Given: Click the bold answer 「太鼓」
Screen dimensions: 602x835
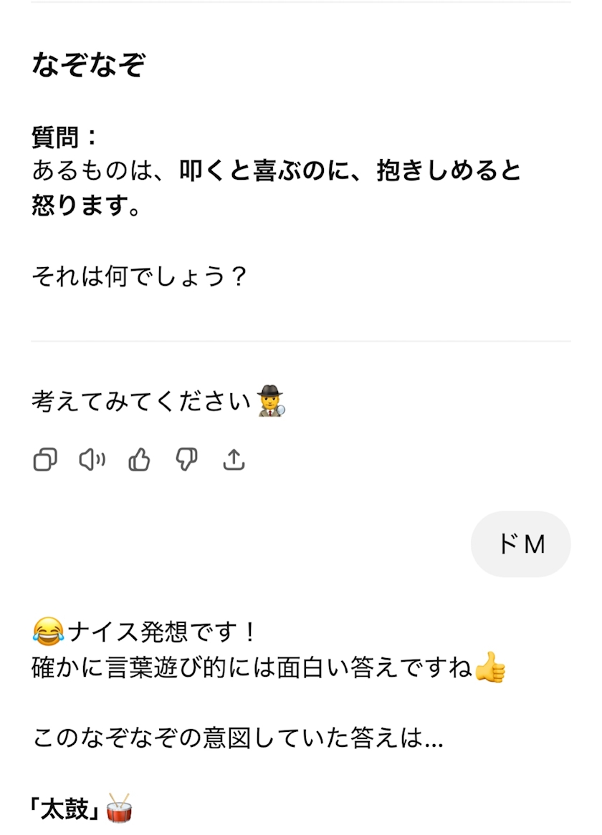Looking at the screenshot, I should (x=65, y=810).
